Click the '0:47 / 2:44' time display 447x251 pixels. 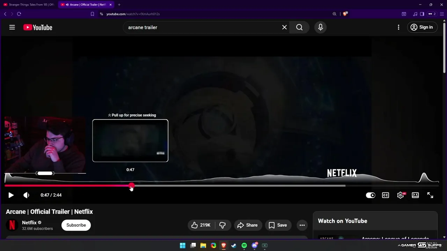pos(51,195)
